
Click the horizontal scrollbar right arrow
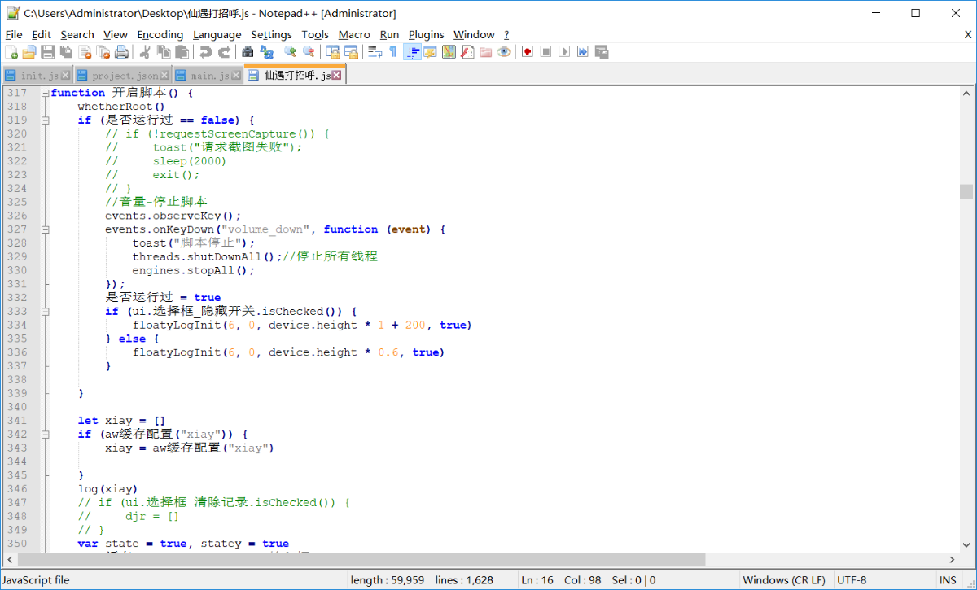(953, 560)
